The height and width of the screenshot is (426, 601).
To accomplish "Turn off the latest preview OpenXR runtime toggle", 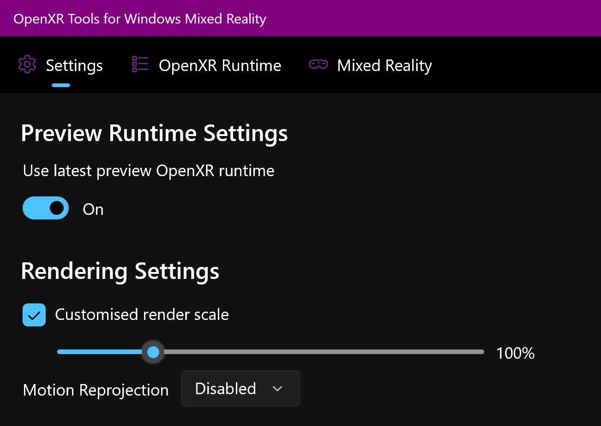I will click(46, 208).
